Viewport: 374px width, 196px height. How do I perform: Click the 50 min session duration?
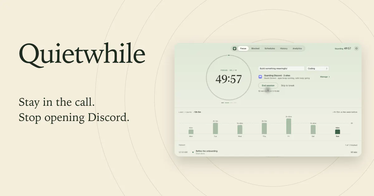(x=354, y=152)
